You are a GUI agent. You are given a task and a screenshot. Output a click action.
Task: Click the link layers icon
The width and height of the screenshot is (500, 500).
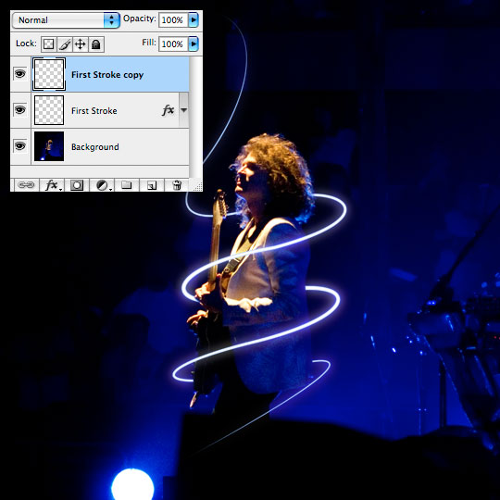[26, 184]
